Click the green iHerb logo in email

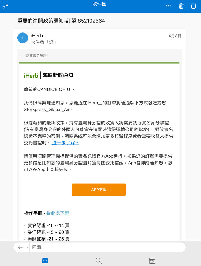pyautogui.click(x=31, y=76)
